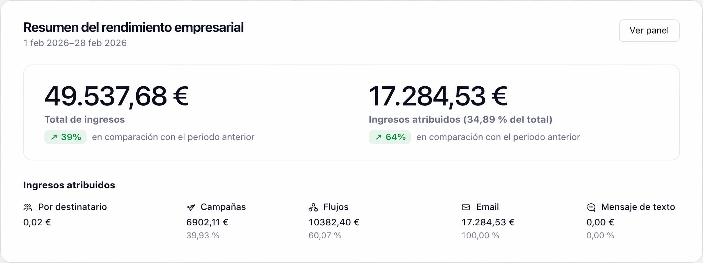The height and width of the screenshot is (263, 703).
Task: Click the Resumen del rendimiento empresarial heading
Action: pyautogui.click(x=134, y=27)
